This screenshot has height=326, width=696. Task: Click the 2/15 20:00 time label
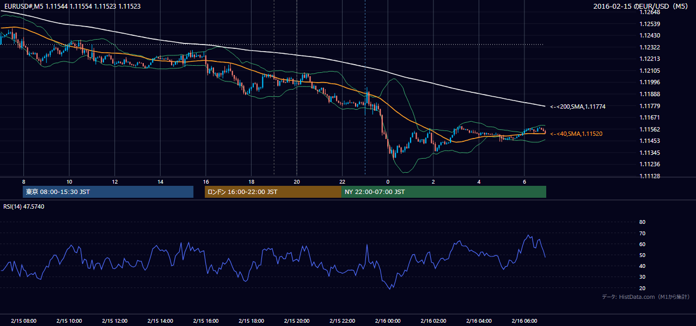[296, 321]
